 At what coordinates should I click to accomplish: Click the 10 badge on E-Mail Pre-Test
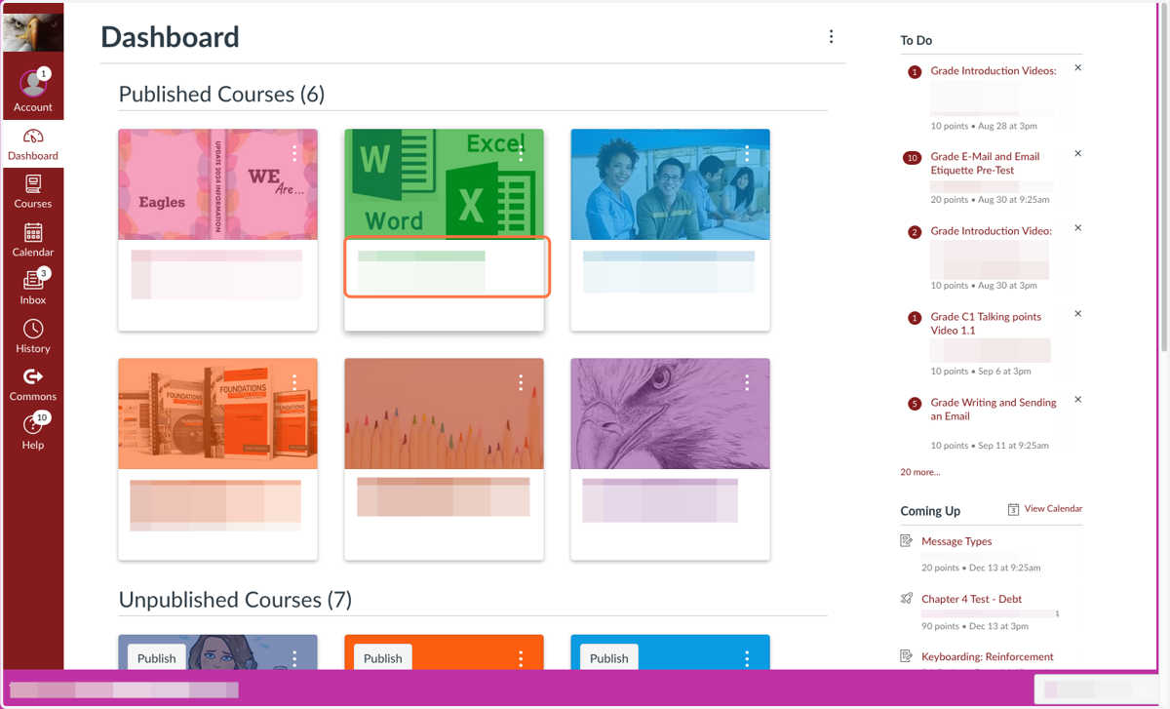pos(913,158)
